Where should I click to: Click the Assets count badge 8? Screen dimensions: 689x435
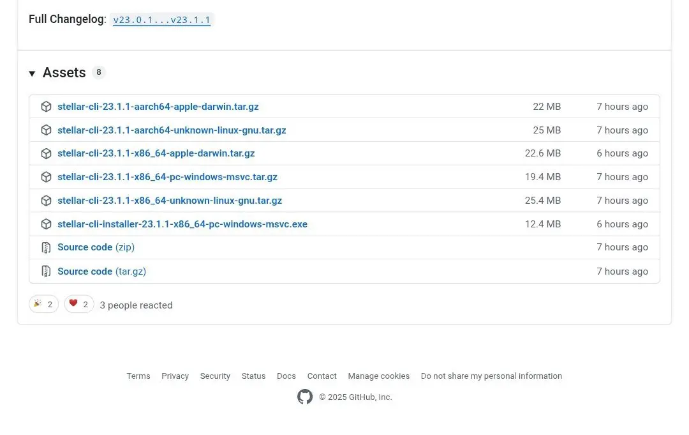point(99,72)
